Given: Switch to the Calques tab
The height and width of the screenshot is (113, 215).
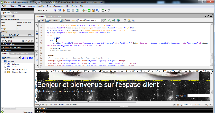Looking at the screenshot, I should click(16, 13).
